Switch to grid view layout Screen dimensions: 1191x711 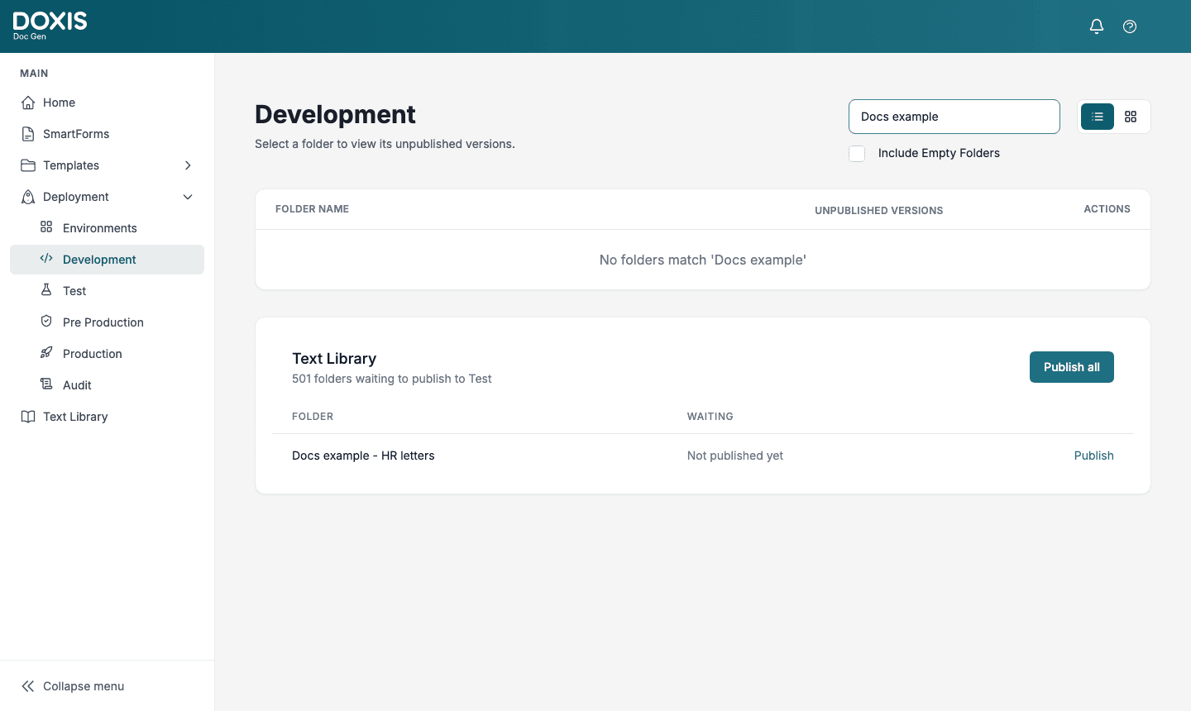[x=1131, y=117]
